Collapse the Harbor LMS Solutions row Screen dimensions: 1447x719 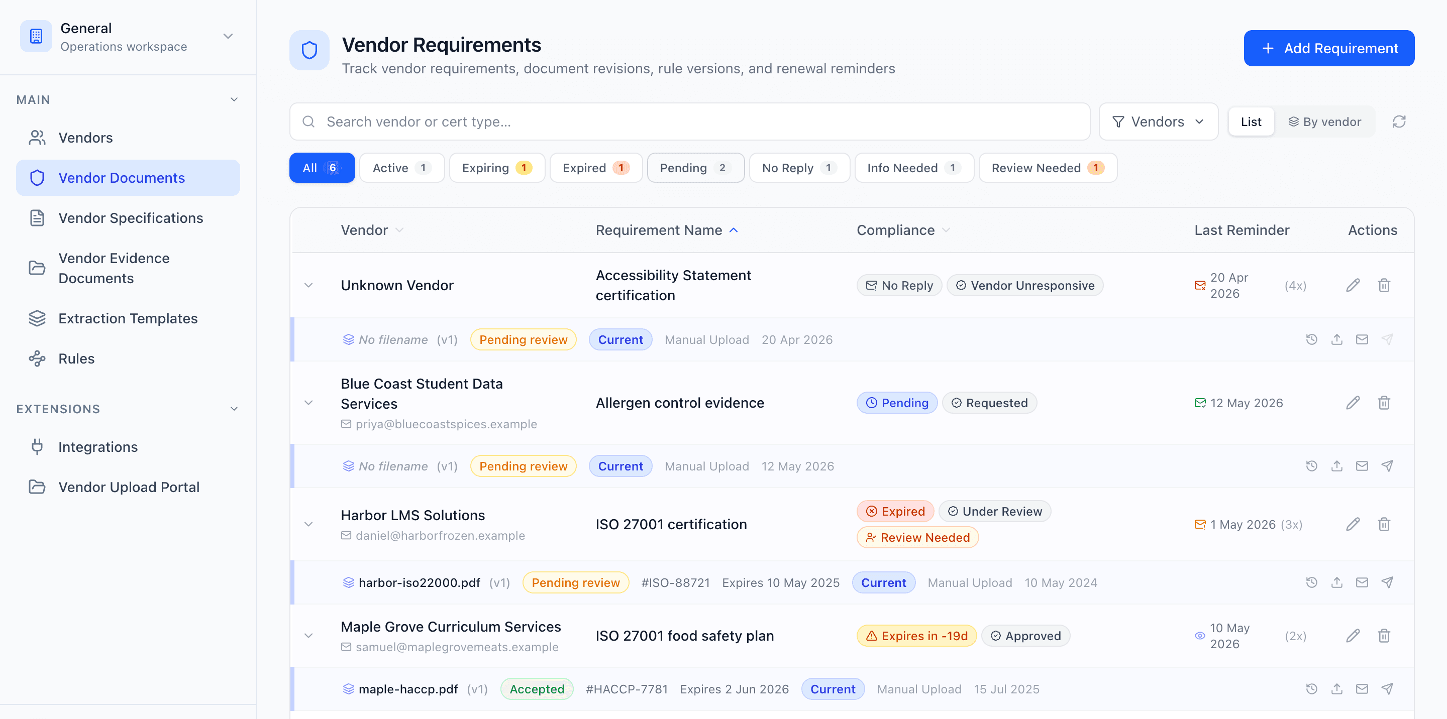pyautogui.click(x=308, y=524)
